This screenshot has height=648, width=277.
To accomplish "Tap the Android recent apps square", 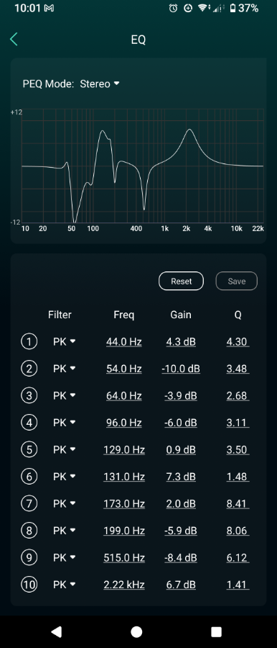I will pyautogui.click(x=216, y=631).
